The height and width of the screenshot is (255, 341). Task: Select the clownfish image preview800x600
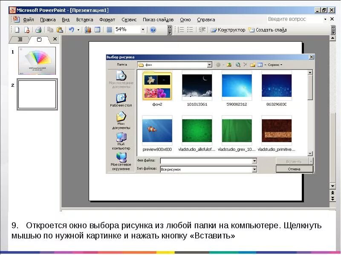(x=157, y=130)
